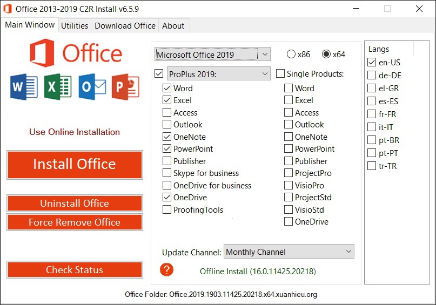Check PowerPoint under Single Products

[x=289, y=148]
